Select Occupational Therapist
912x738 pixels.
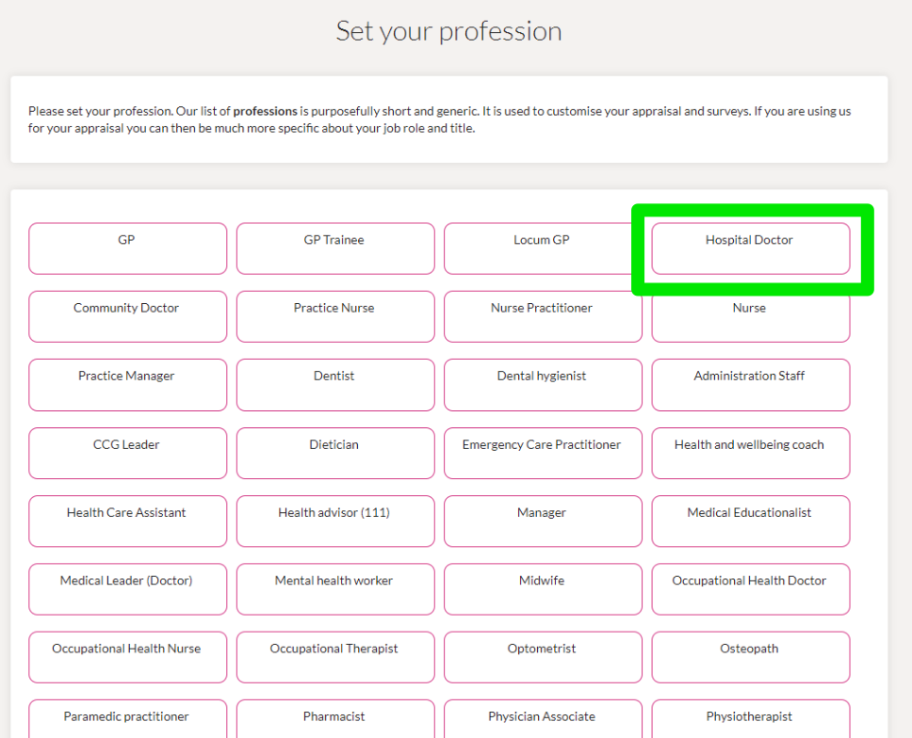335,657
